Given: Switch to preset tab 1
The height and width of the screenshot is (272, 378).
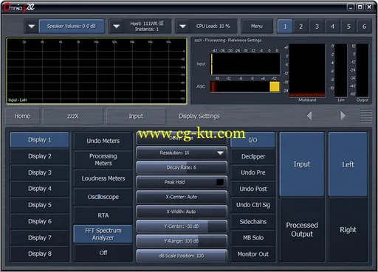Looking at the screenshot, I should point(285,27).
